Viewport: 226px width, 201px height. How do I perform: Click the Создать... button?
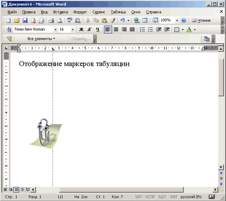point(81,39)
